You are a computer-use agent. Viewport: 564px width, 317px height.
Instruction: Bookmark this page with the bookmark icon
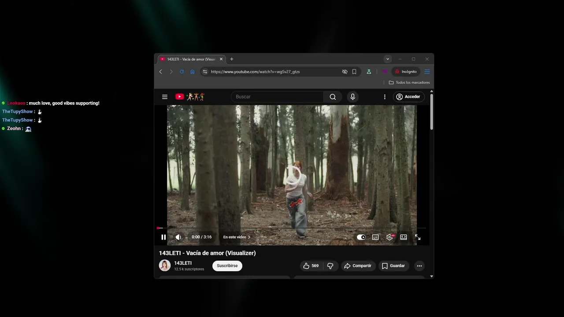[x=354, y=72]
